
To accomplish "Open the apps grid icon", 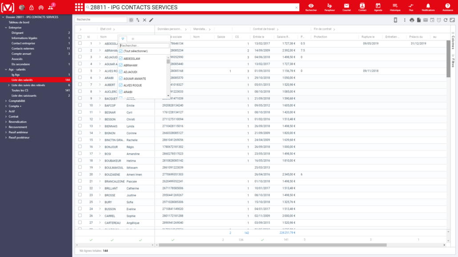I will click(x=79, y=7).
